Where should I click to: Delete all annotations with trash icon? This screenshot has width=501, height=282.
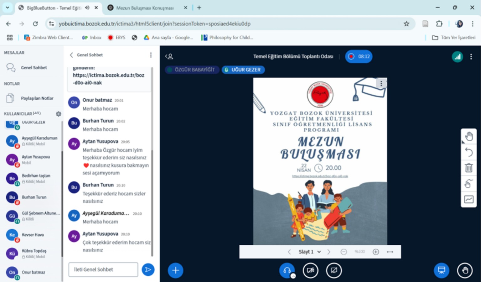tap(468, 168)
